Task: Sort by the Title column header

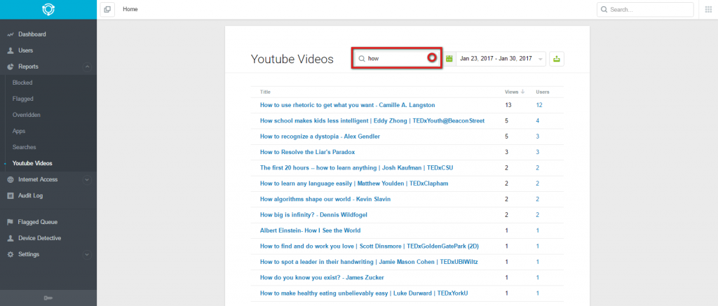Action: [265, 92]
